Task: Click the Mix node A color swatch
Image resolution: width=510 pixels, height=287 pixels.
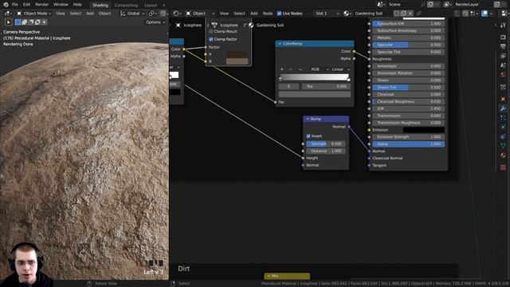Action: [237, 54]
